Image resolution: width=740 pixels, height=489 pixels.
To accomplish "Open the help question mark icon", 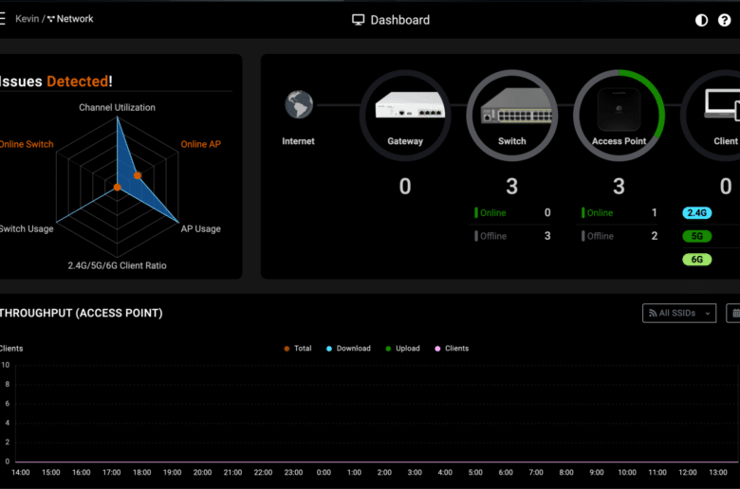I will point(725,20).
